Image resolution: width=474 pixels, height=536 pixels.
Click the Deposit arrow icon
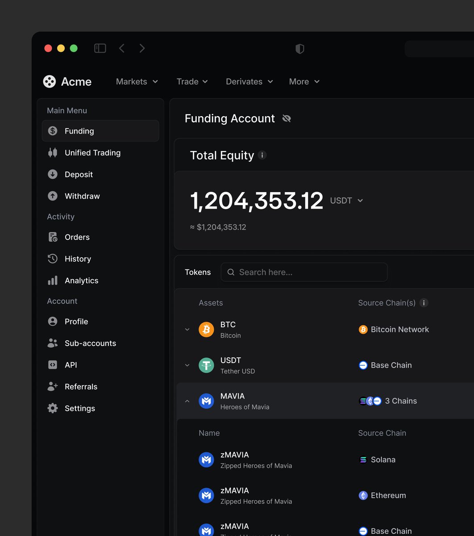[53, 175]
